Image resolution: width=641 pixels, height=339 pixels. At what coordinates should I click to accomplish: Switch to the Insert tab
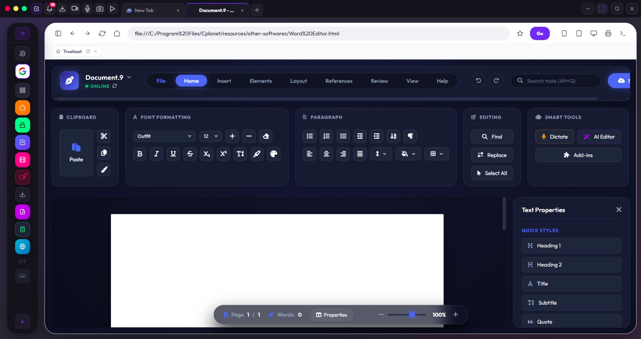click(224, 81)
